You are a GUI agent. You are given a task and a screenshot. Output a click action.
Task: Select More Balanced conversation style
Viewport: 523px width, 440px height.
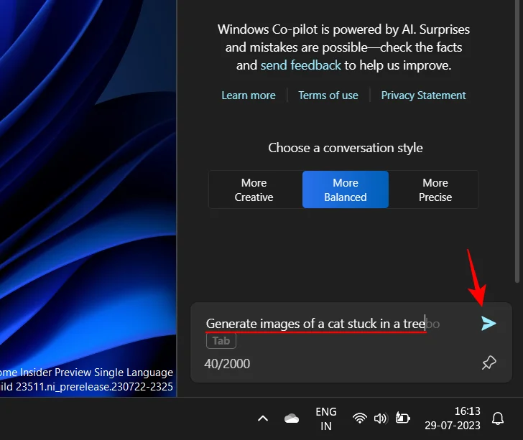click(x=346, y=189)
